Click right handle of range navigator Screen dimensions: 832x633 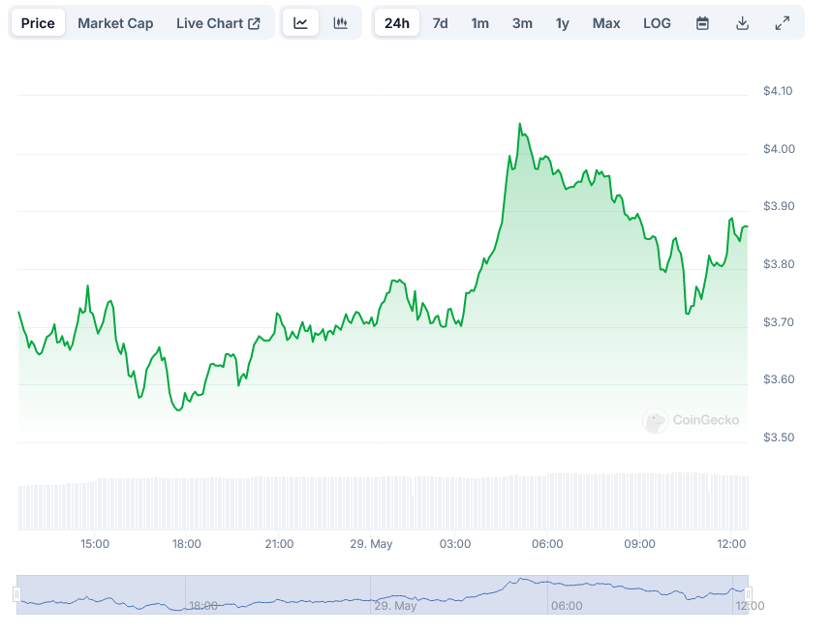pos(748,594)
